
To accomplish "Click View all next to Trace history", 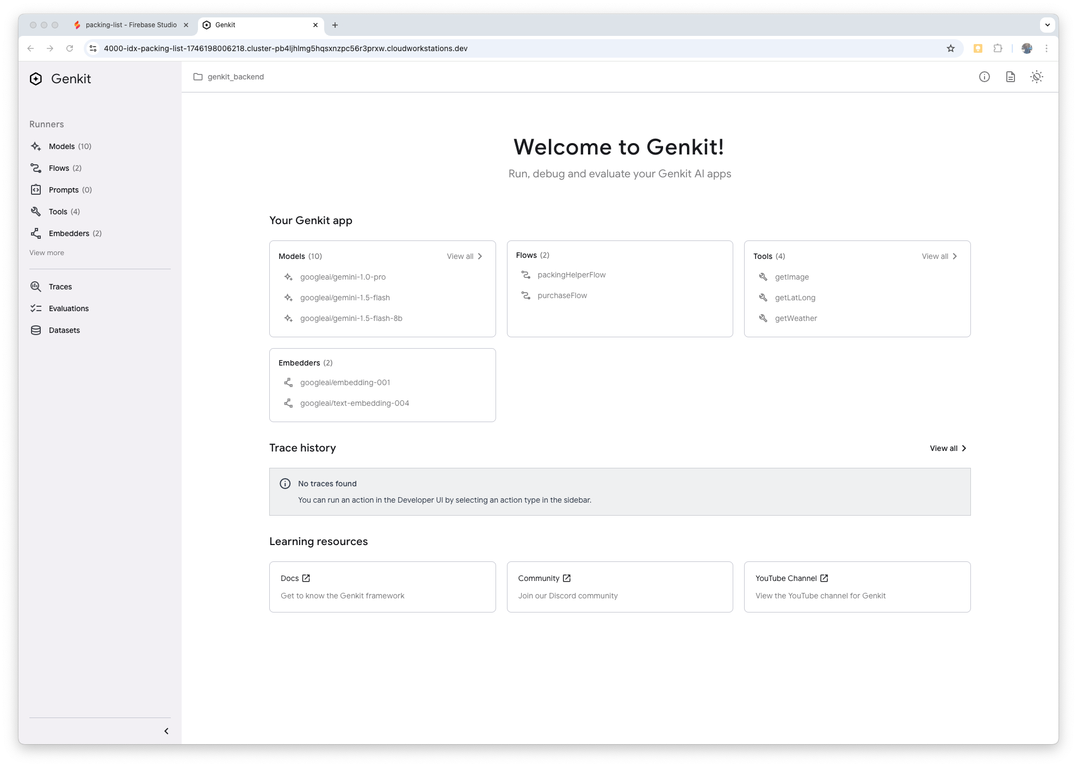I will tap(948, 448).
